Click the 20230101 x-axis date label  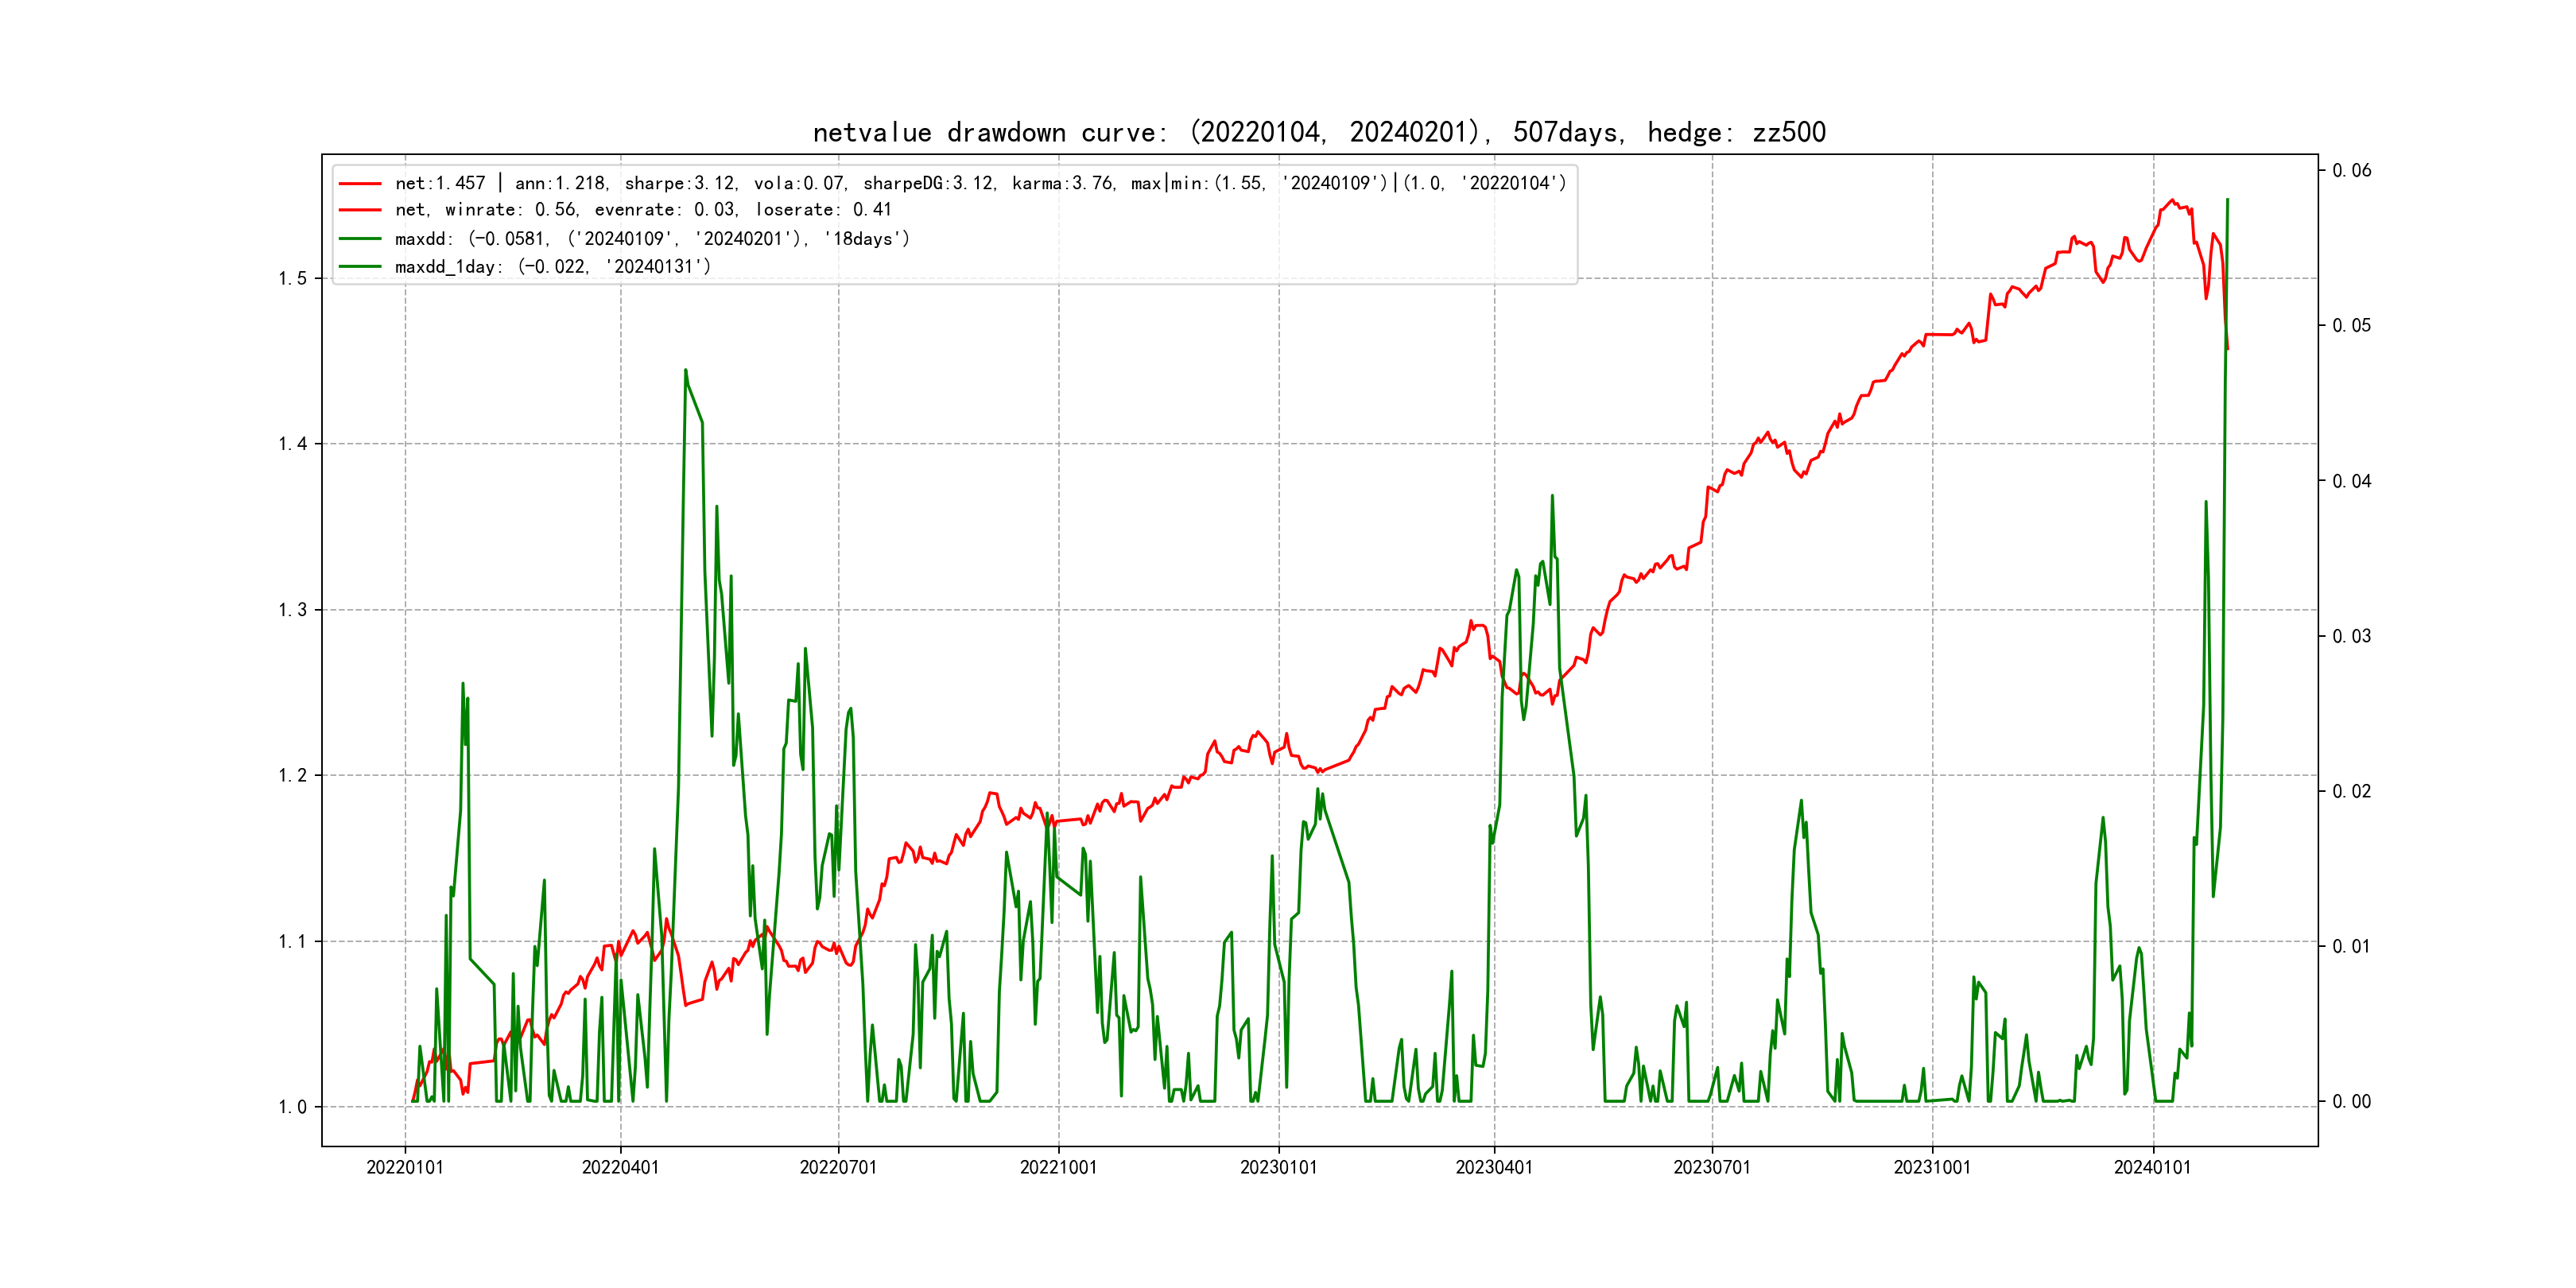coord(1278,1167)
